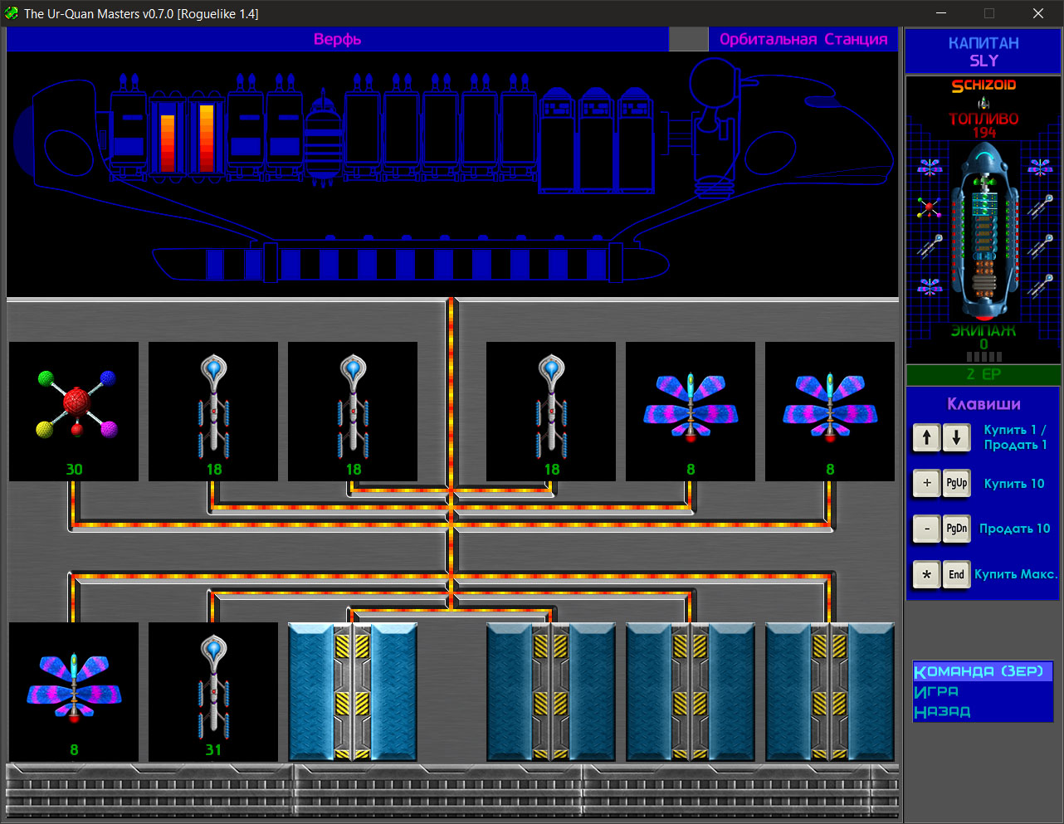
Task: Select КОМАНДА (ЗЕР) menu item
Action: [x=983, y=671]
